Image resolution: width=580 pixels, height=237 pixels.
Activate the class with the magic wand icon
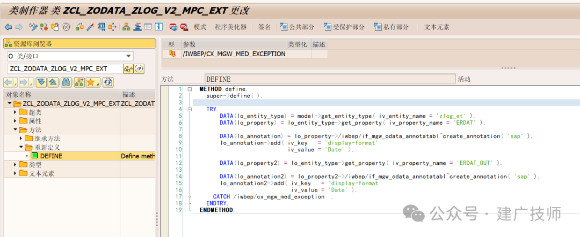click(90, 27)
